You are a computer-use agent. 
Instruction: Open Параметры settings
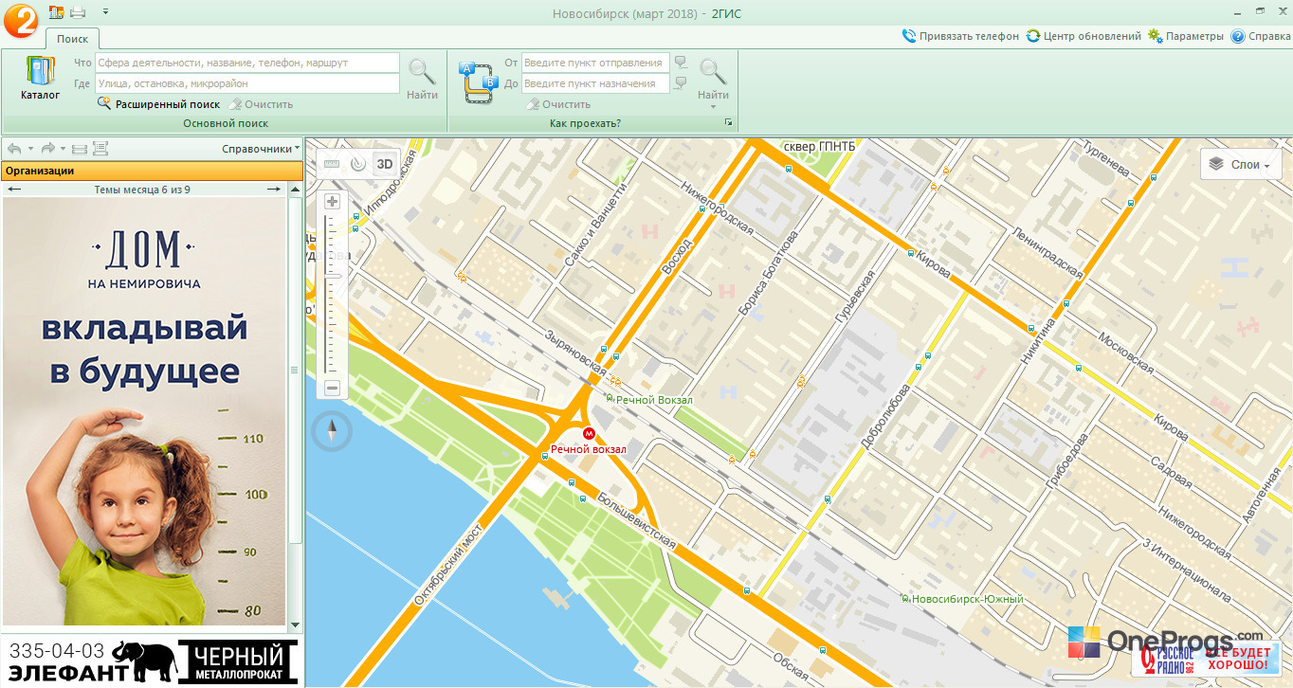pos(1186,36)
